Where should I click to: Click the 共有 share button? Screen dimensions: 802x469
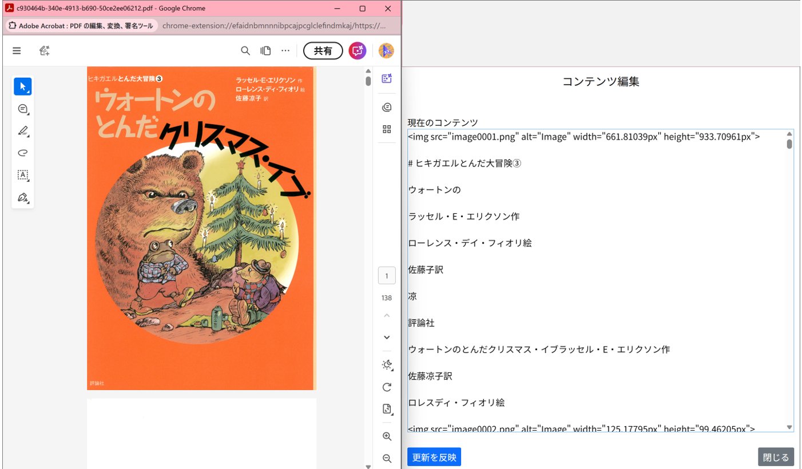(323, 51)
